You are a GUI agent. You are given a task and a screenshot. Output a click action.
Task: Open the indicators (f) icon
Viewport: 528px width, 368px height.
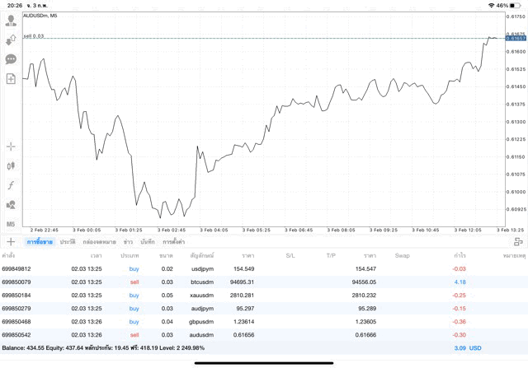pos(11,186)
